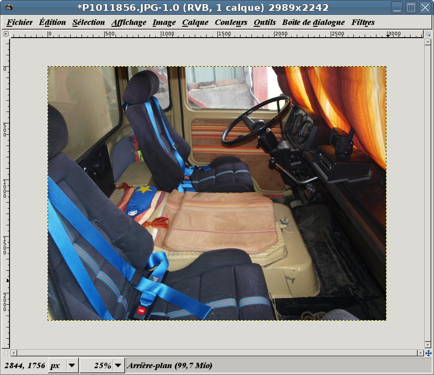Open the image menu triangle at ruler corner
The width and height of the screenshot is (434, 375).
click(6, 34)
